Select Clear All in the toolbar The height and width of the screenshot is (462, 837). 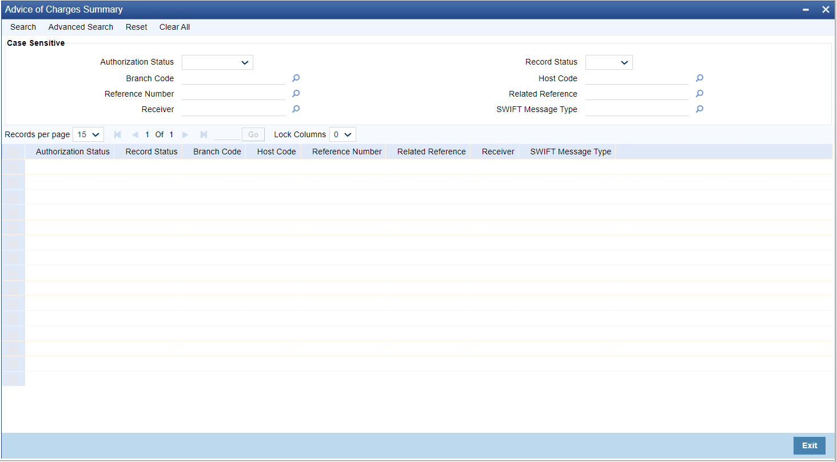click(x=174, y=27)
